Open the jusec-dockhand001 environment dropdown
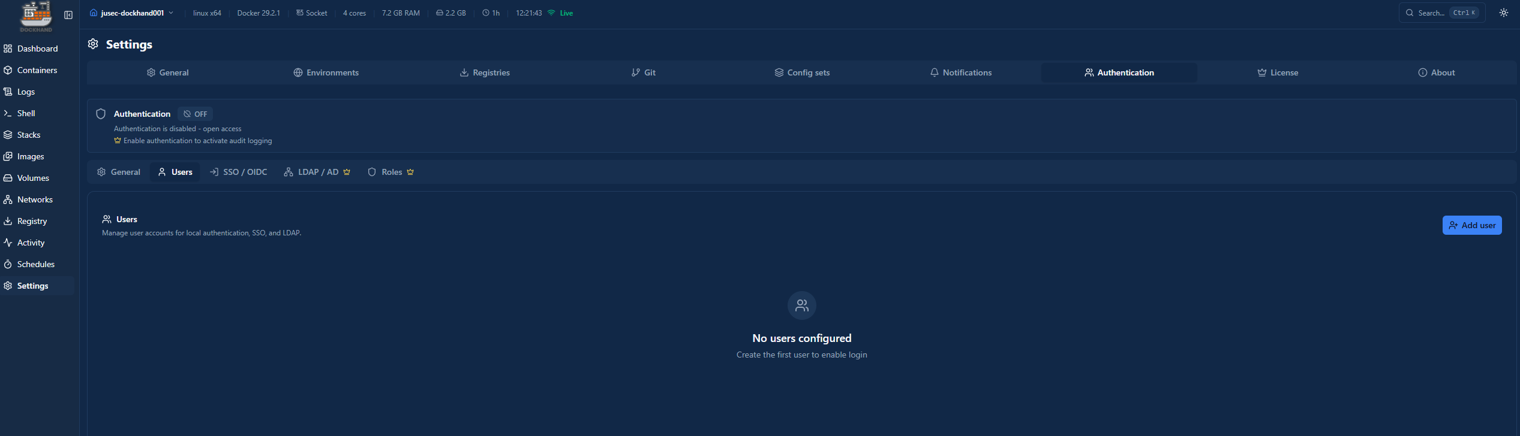Viewport: 1520px width, 436px height. coord(131,13)
